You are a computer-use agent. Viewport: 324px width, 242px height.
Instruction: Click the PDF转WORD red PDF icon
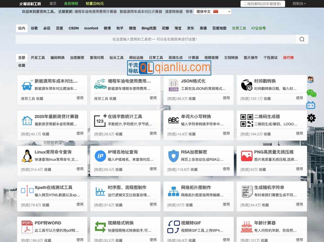pyautogui.click(x=27, y=227)
